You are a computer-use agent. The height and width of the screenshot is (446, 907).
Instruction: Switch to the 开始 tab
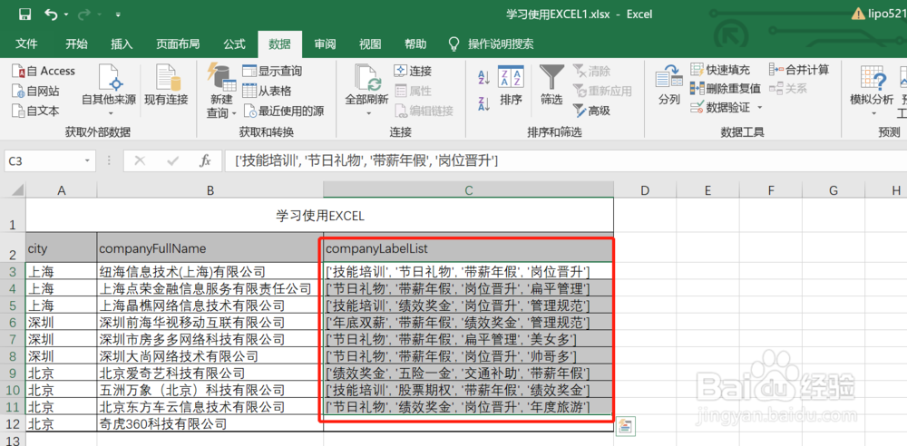[76, 44]
